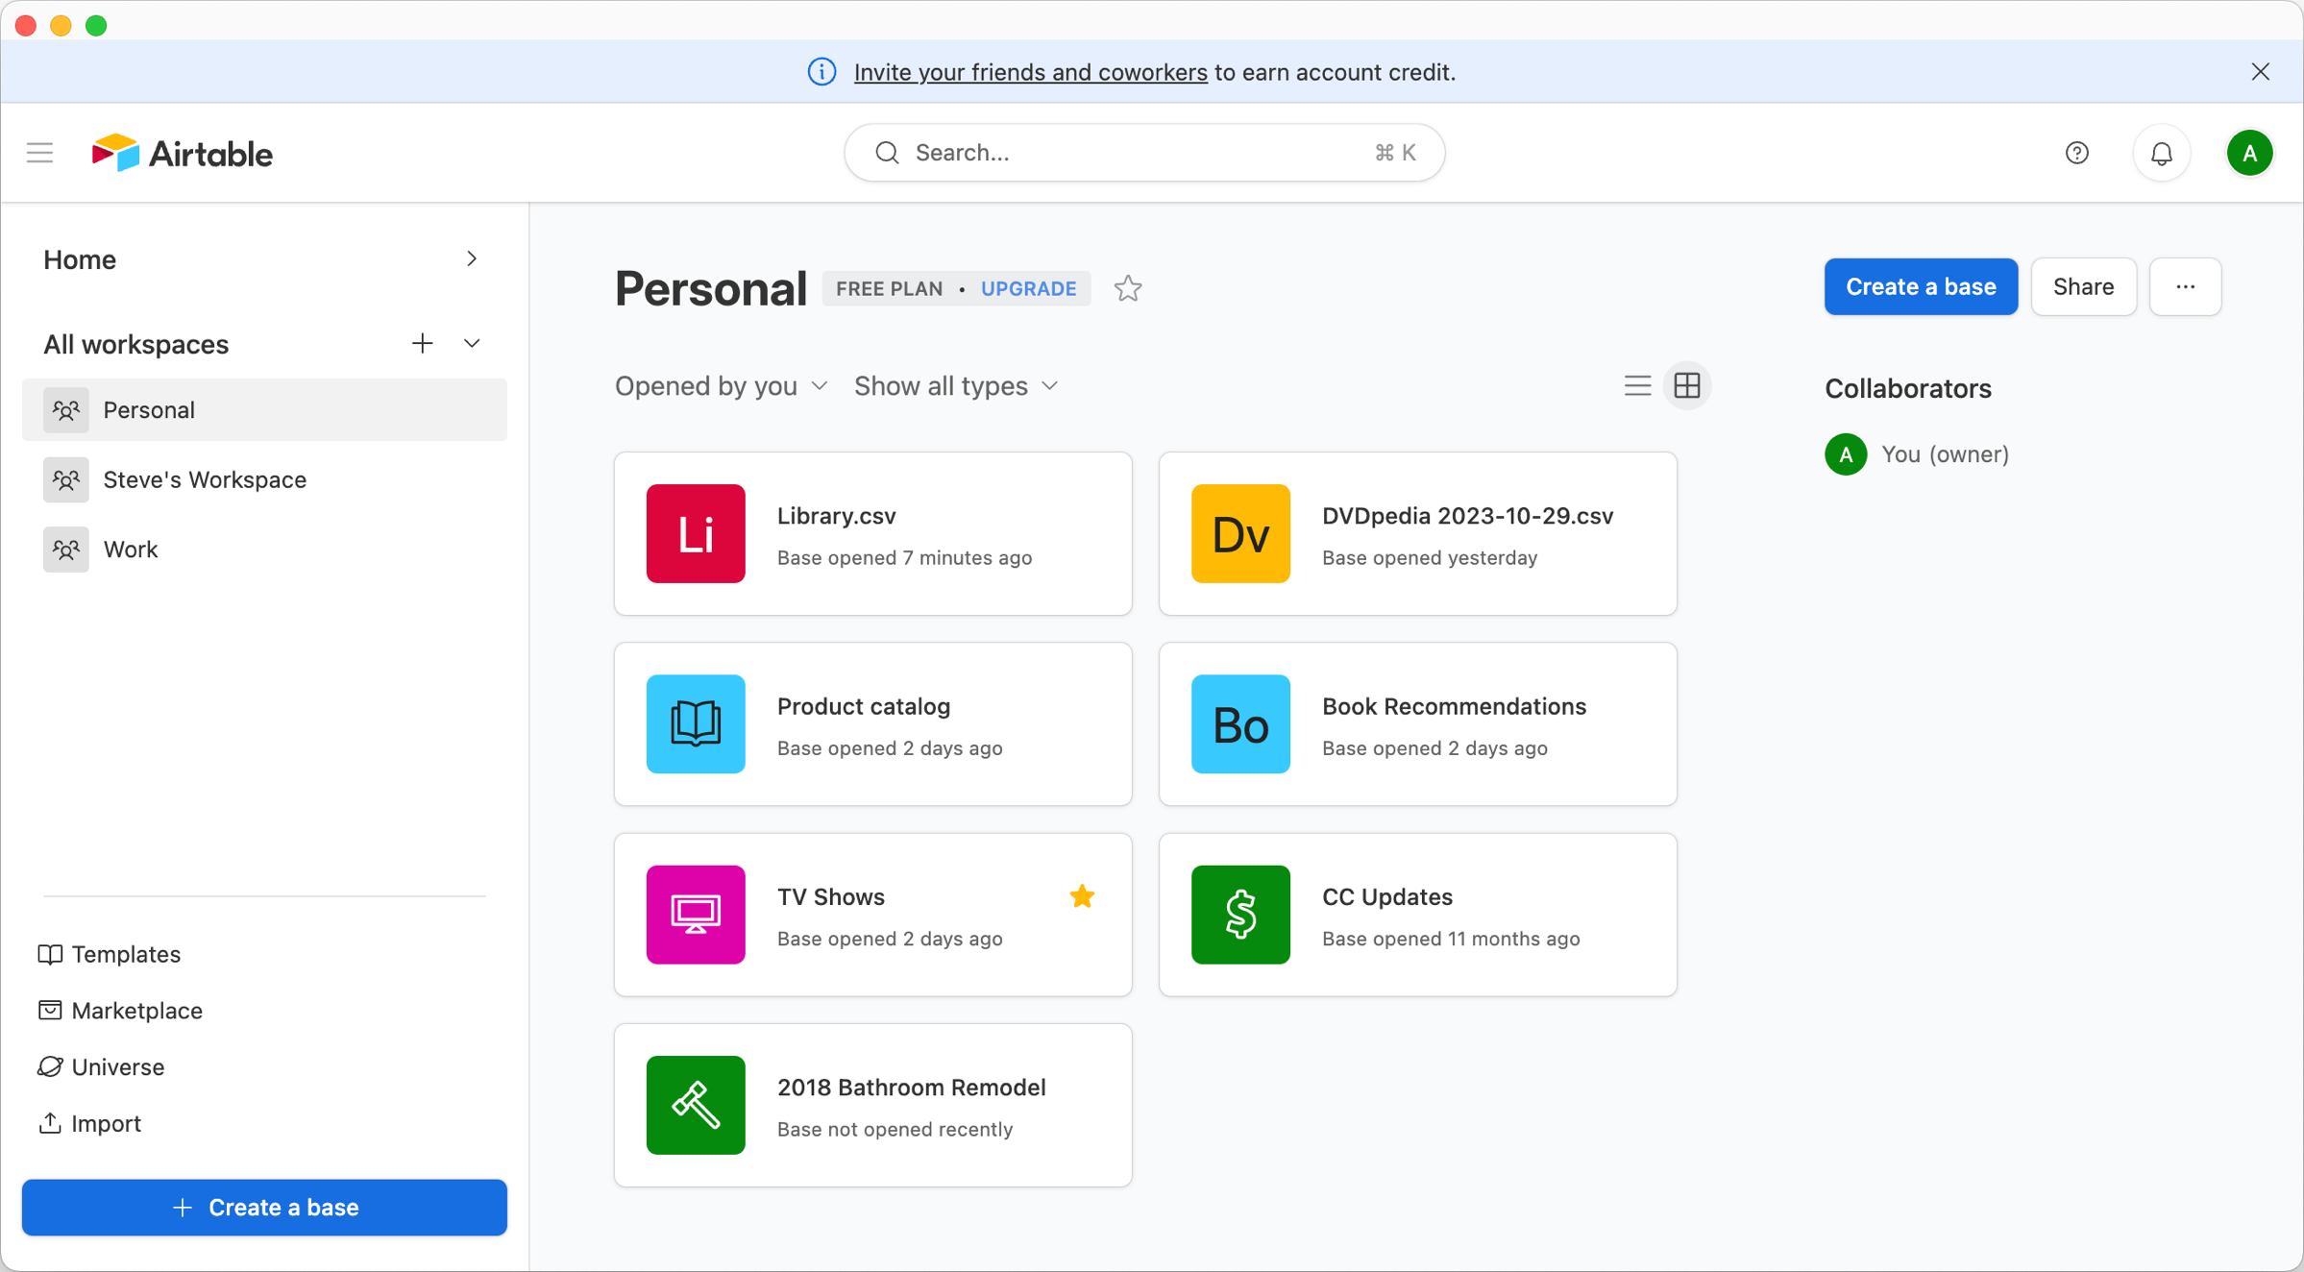This screenshot has height=1272, width=2304.
Task: Open the TV Shows base icon
Action: coord(696,914)
